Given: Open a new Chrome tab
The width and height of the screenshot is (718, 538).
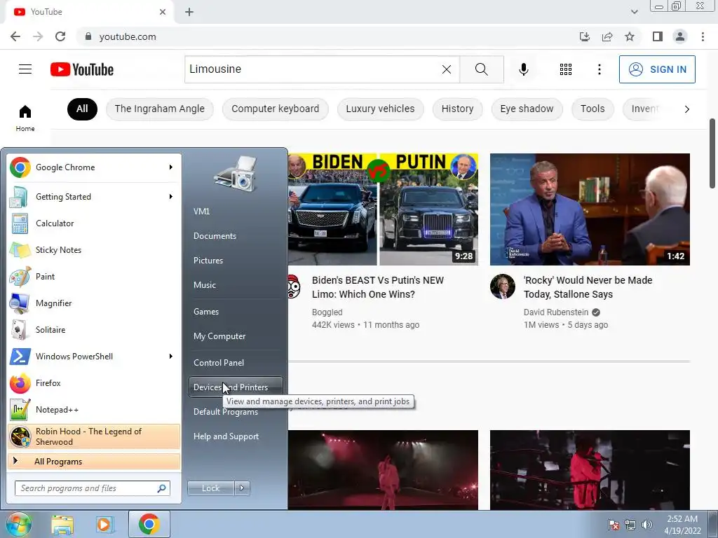Looking at the screenshot, I should click(x=189, y=12).
